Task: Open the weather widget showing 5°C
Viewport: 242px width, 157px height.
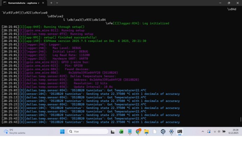Action: [x=10, y=132]
